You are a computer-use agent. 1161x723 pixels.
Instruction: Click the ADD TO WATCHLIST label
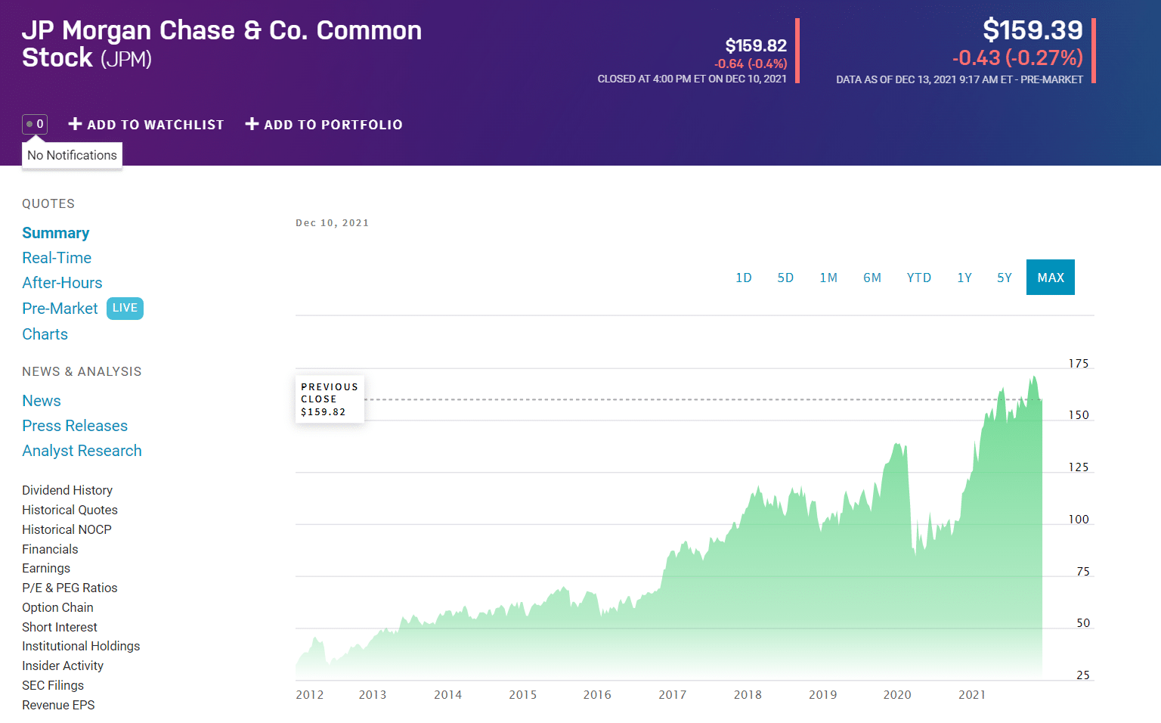(156, 125)
